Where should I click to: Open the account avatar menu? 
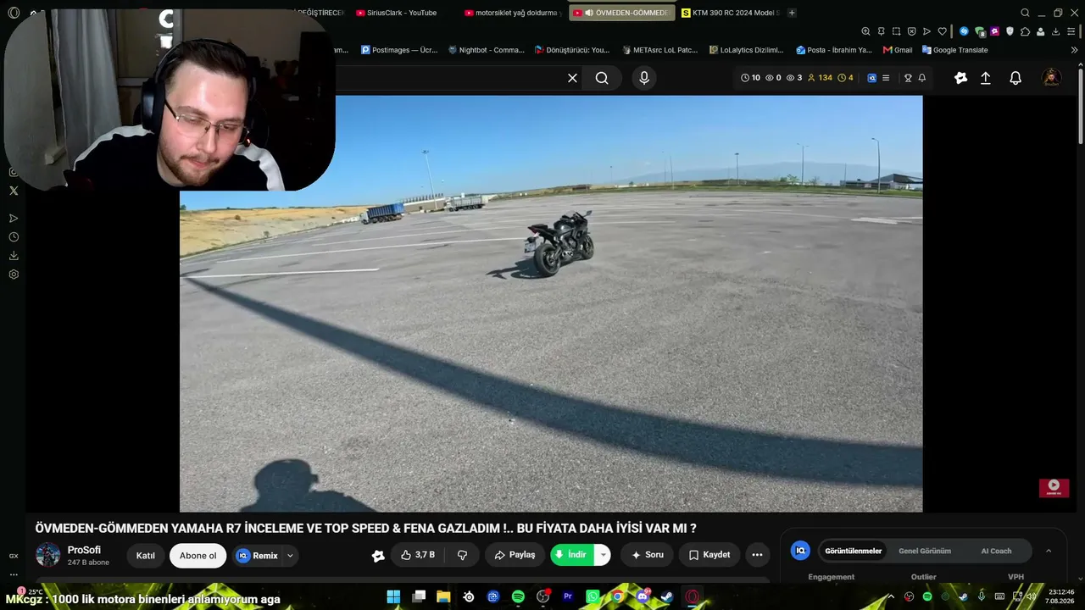(x=1051, y=78)
